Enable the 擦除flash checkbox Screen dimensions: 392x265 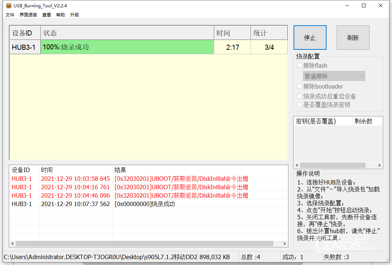(x=299, y=65)
